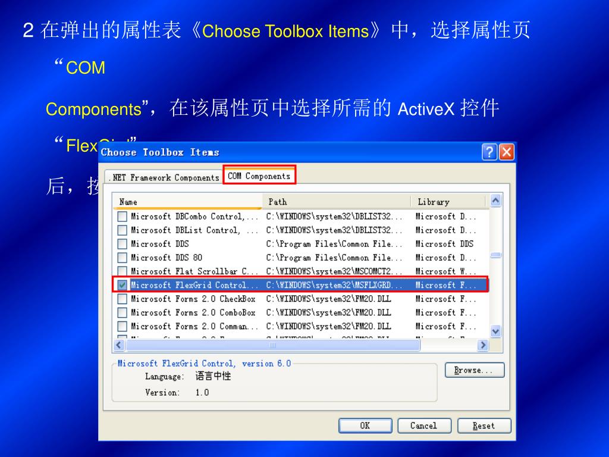The image size is (609, 457).
Task: Check the Microsoft DBCombo Control checkbox
Action: [x=123, y=217]
